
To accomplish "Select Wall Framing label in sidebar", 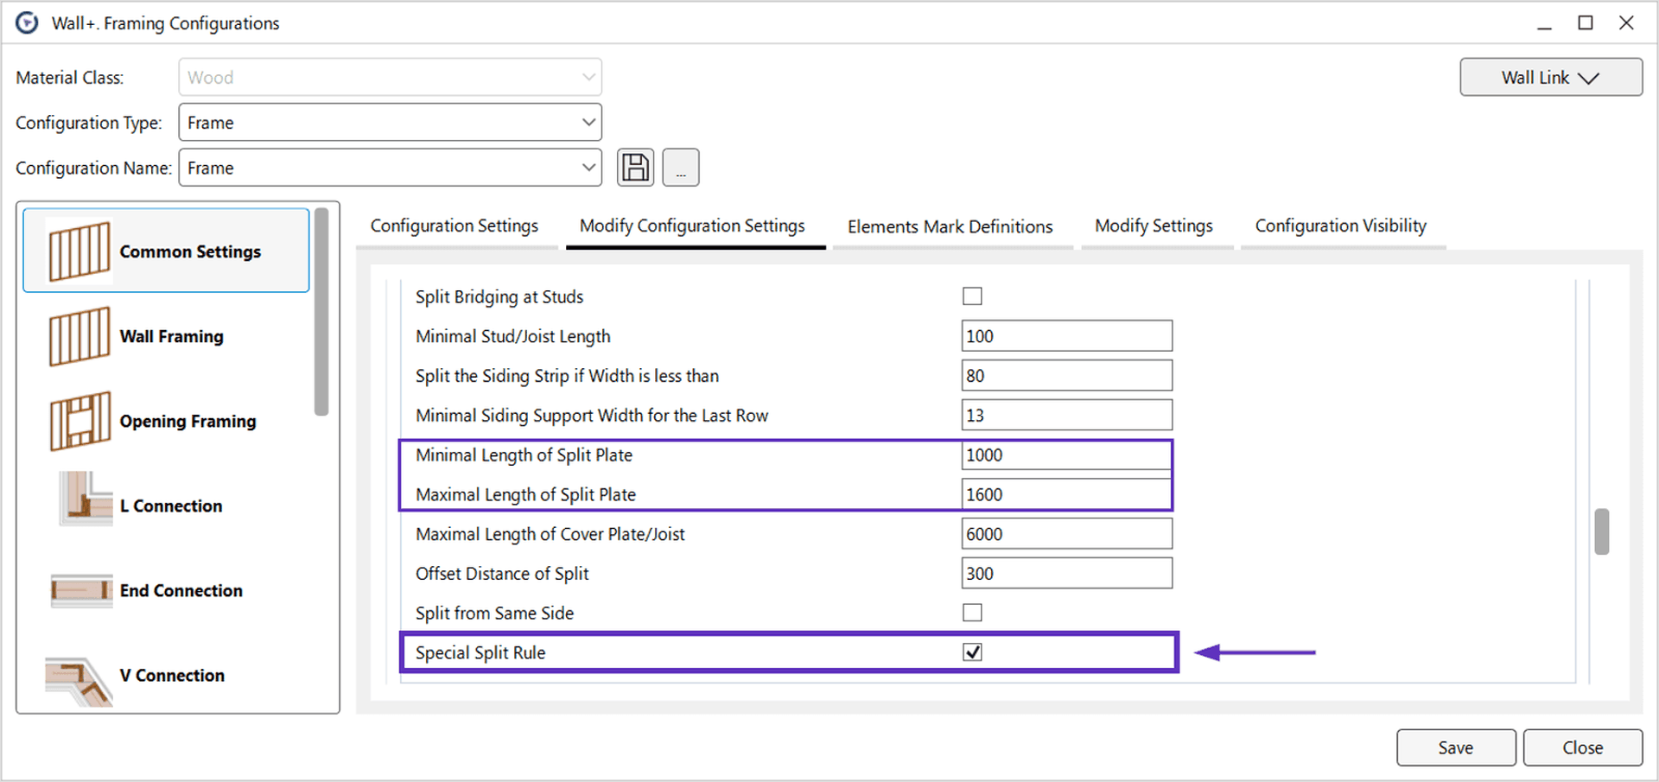I will tap(171, 336).
